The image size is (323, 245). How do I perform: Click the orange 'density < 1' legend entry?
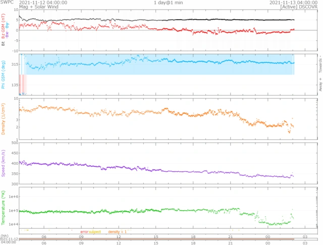tap(117, 232)
